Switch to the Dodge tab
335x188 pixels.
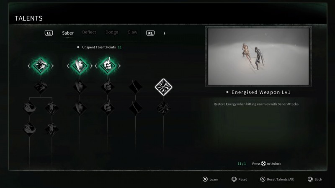pos(112,32)
